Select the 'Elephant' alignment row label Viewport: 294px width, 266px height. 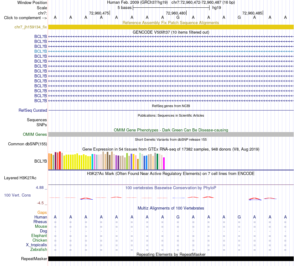[39, 235]
